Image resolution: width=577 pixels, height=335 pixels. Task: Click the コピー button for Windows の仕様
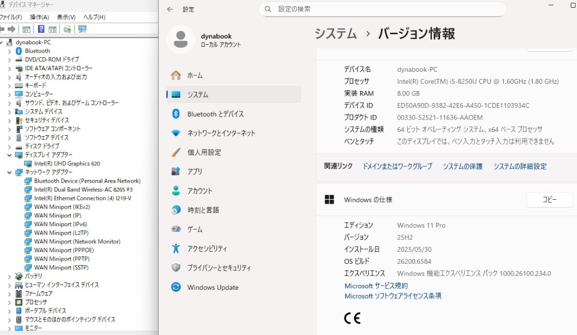click(549, 200)
